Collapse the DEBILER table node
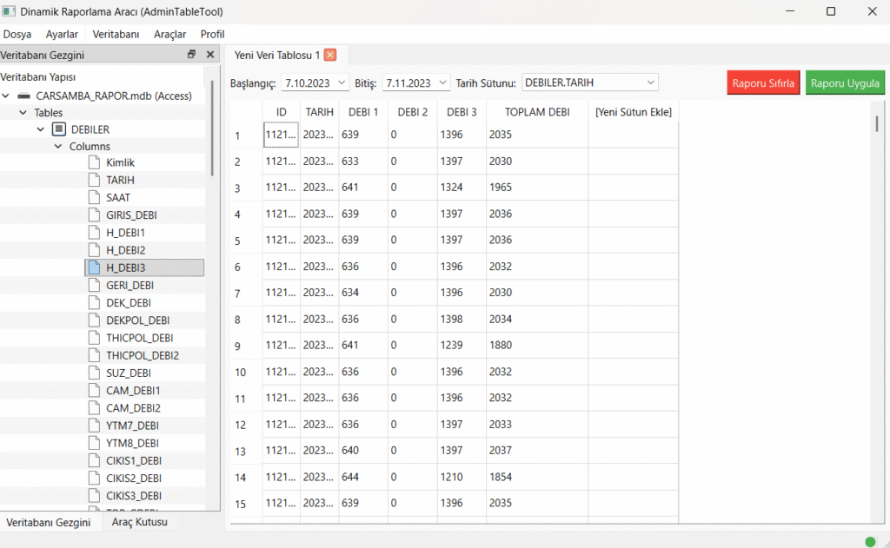890x548 pixels. point(40,129)
